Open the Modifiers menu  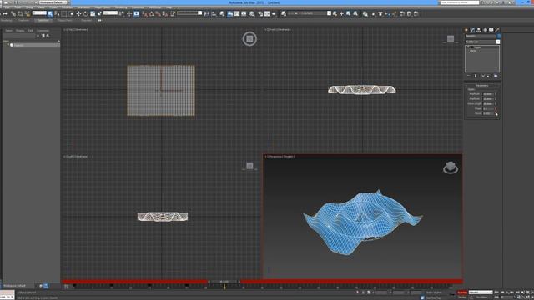67,7
